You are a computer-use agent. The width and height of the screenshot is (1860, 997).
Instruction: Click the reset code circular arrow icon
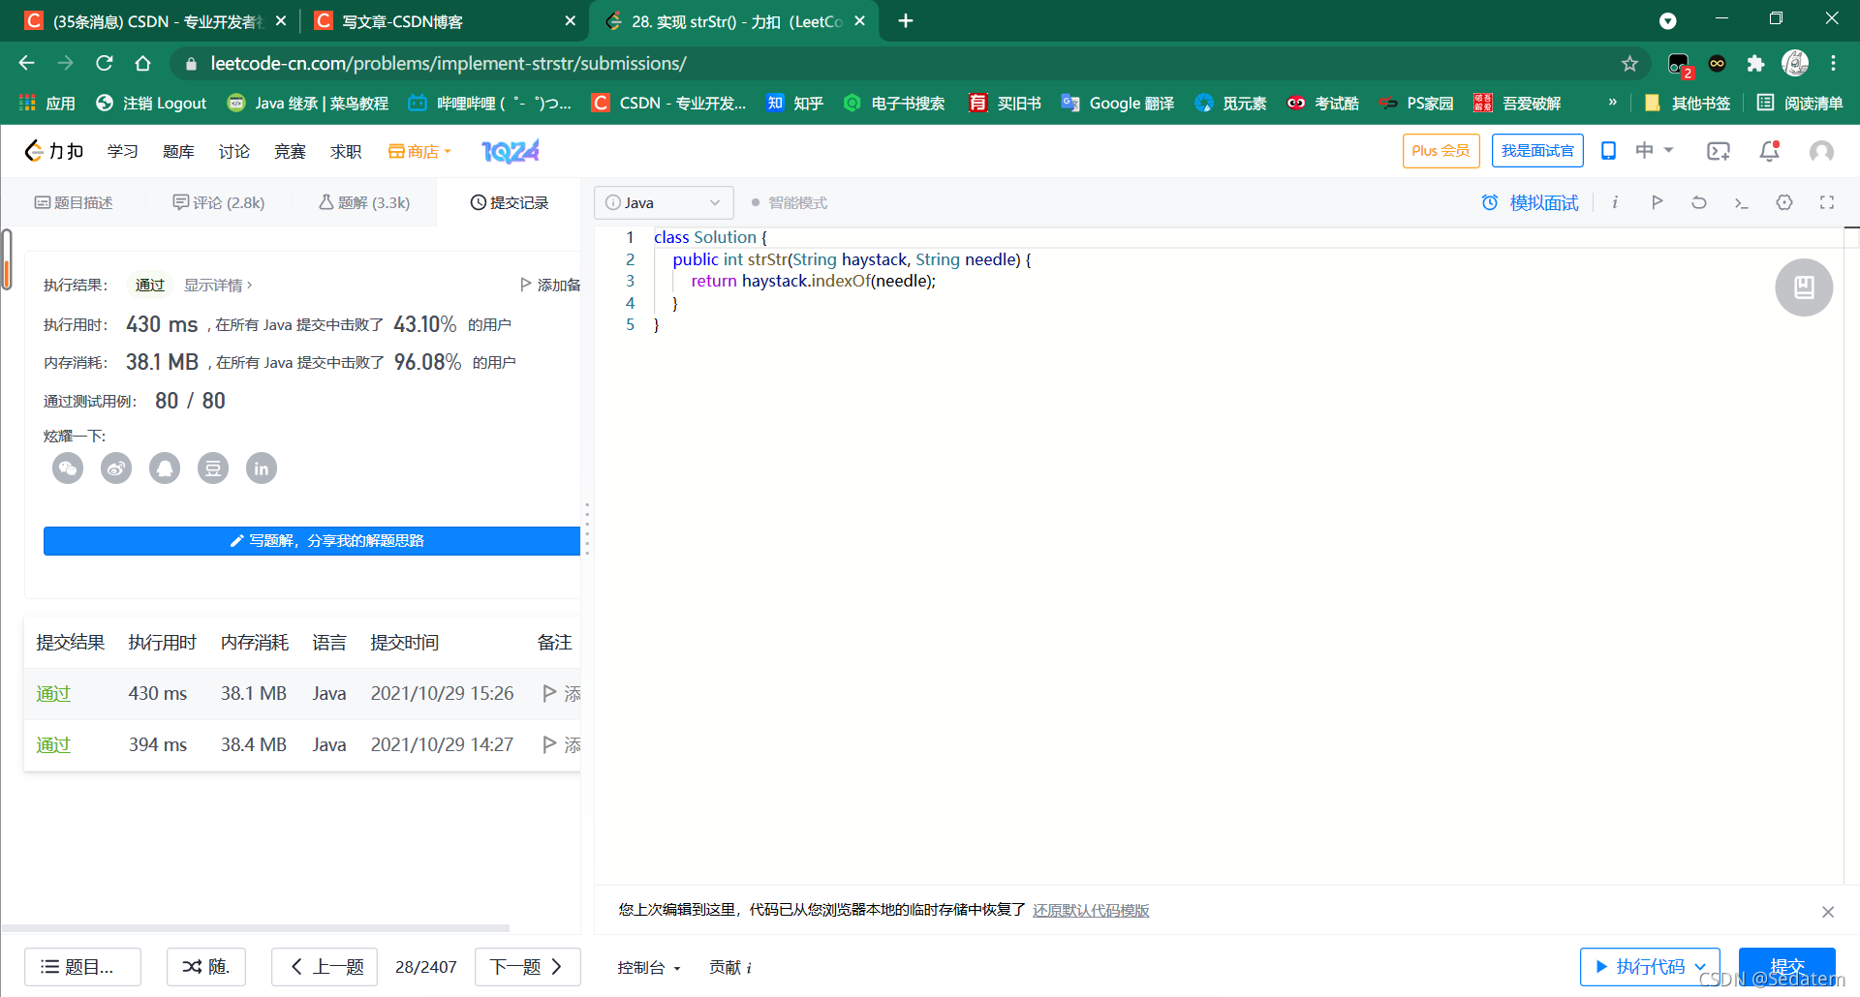point(1698,202)
